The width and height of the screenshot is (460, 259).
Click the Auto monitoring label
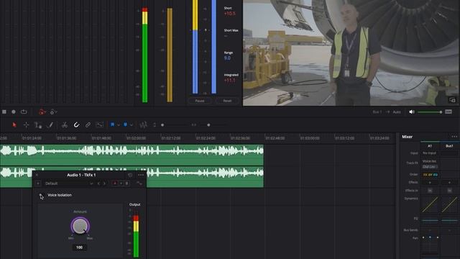[x=397, y=112]
